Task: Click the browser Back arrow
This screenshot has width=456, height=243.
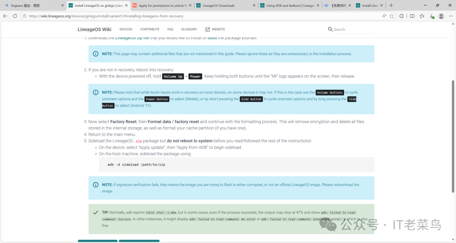Action: 5,16
